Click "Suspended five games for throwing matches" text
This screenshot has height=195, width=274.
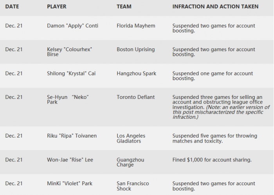(215, 138)
